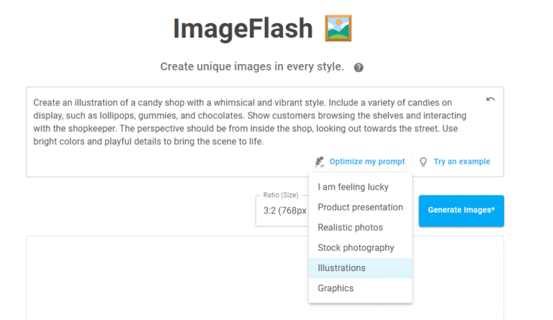This screenshot has height=320, width=553.
Task: Pick "Realistic photos" style option
Action: [x=350, y=228]
